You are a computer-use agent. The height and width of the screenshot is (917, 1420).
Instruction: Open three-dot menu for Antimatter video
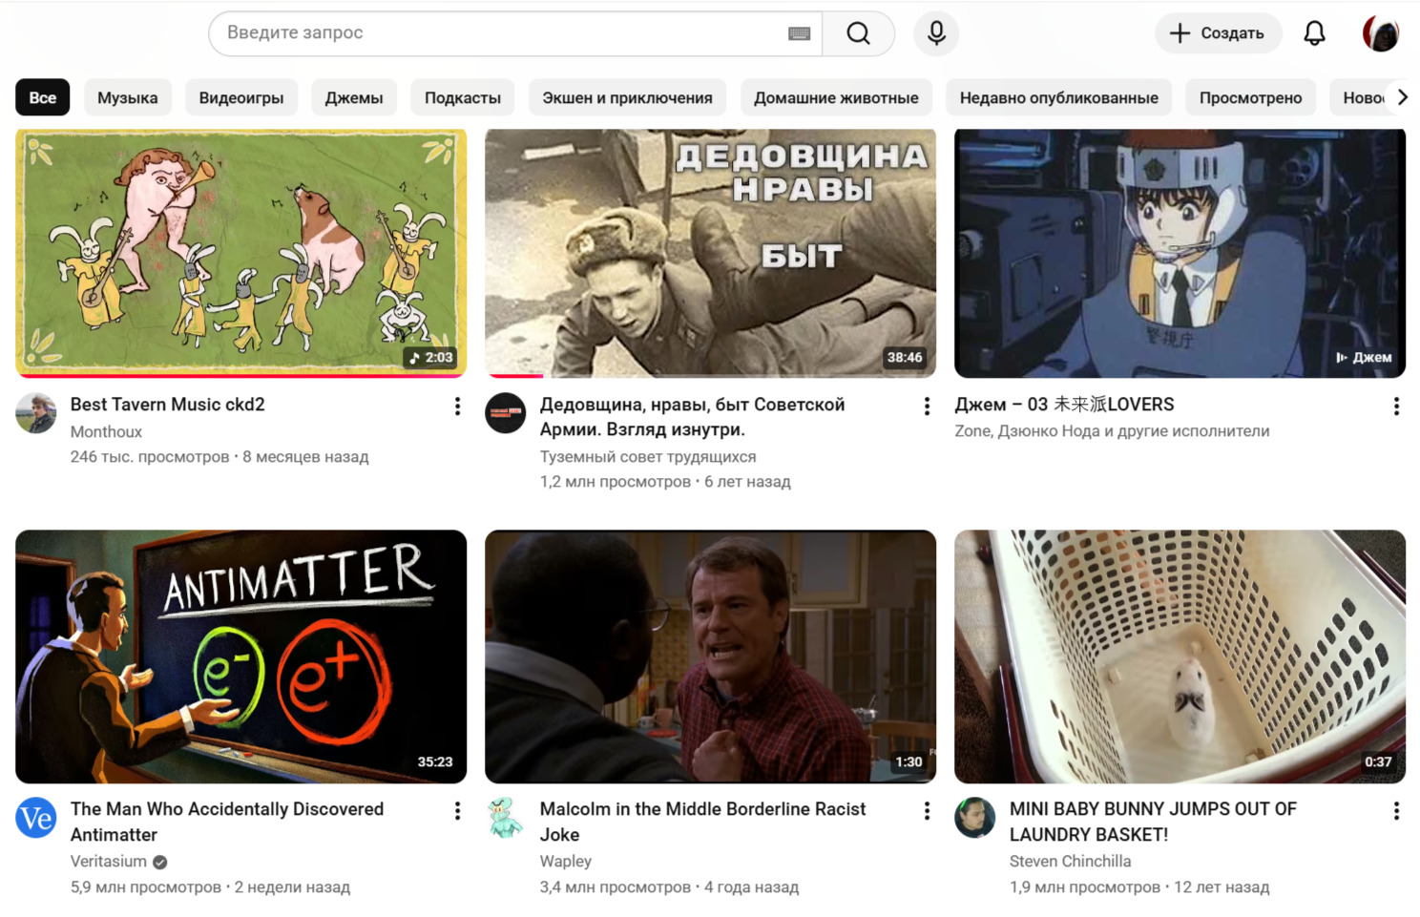pos(457,811)
